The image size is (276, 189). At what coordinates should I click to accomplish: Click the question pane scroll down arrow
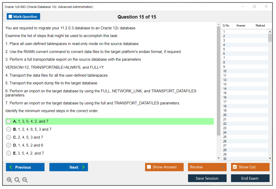(218, 158)
